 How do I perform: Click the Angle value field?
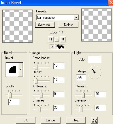click(x=81, y=78)
